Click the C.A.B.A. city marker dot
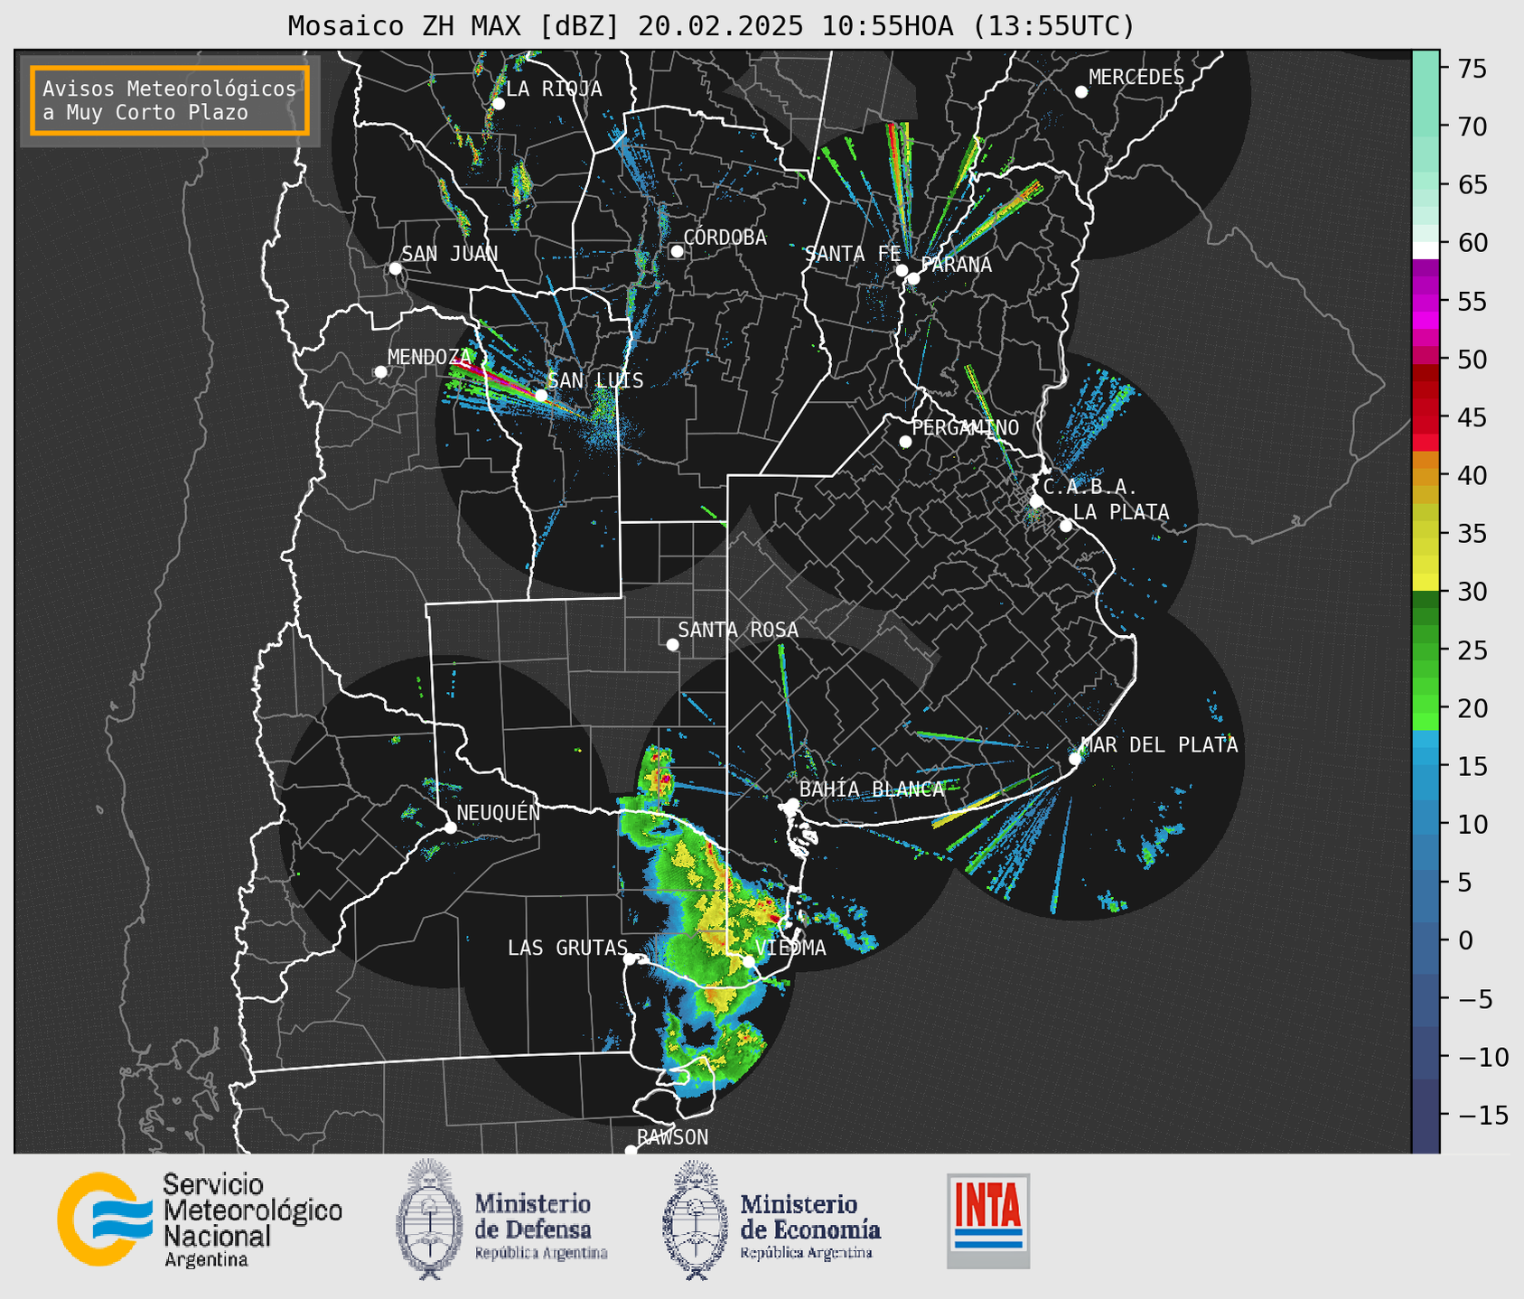The height and width of the screenshot is (1299, 1524). 1036,500
